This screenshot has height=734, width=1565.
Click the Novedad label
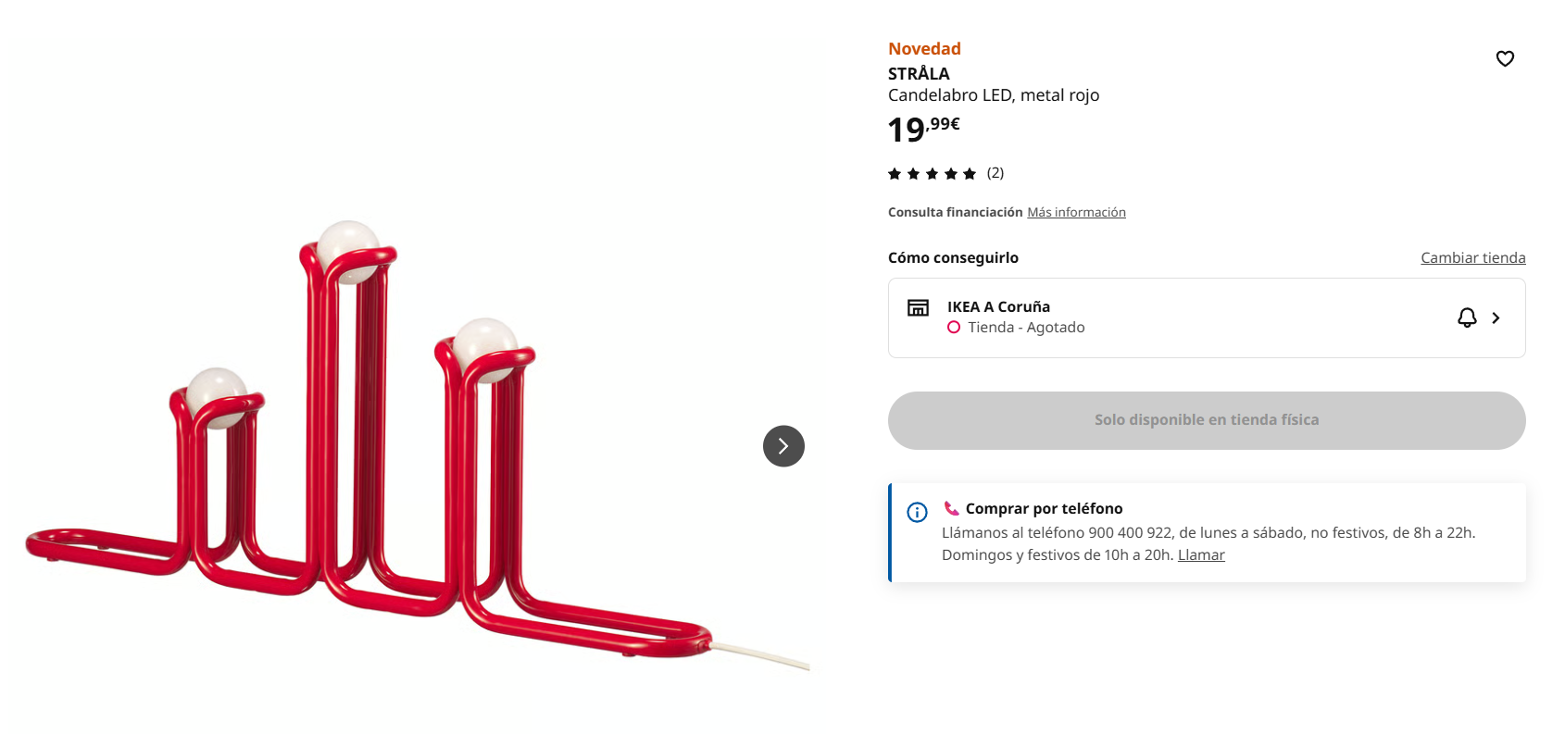[x=924, y=48]
